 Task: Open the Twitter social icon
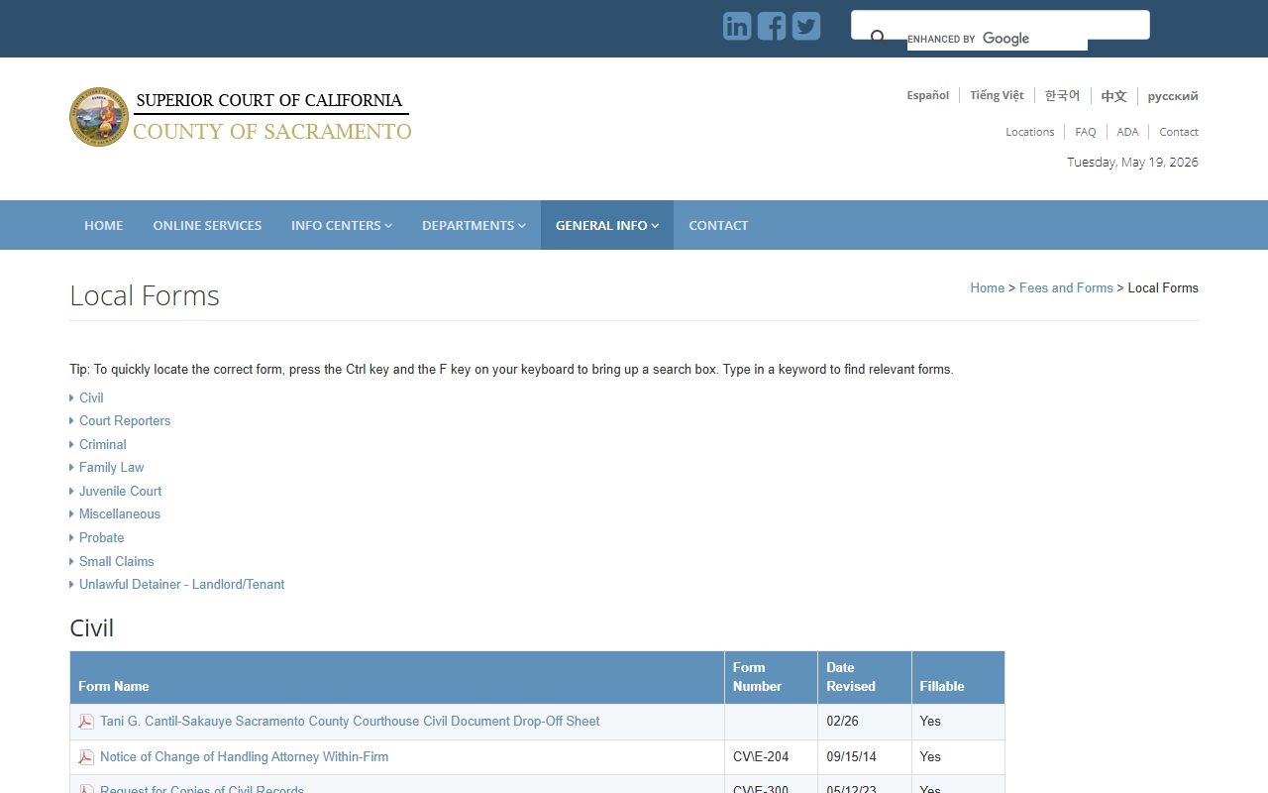[806, 26]
